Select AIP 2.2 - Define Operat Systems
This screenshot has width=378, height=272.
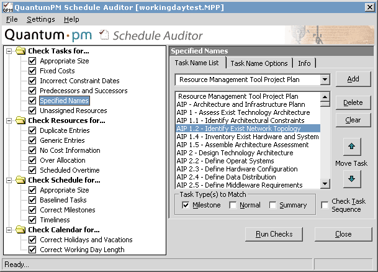(x=248, y=161)
